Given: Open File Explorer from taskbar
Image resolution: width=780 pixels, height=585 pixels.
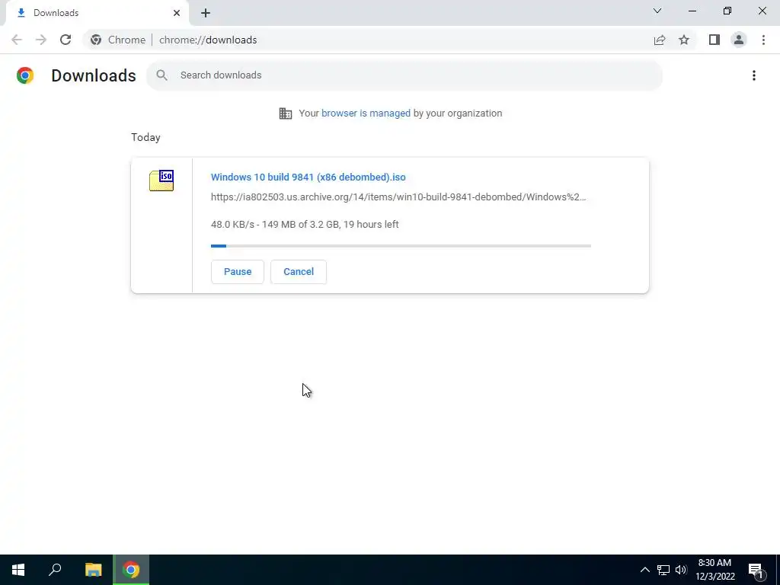Looking at the screenshot, I should (94, 570).
